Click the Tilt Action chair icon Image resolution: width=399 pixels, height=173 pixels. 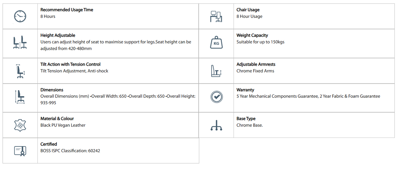click(20, 71)
